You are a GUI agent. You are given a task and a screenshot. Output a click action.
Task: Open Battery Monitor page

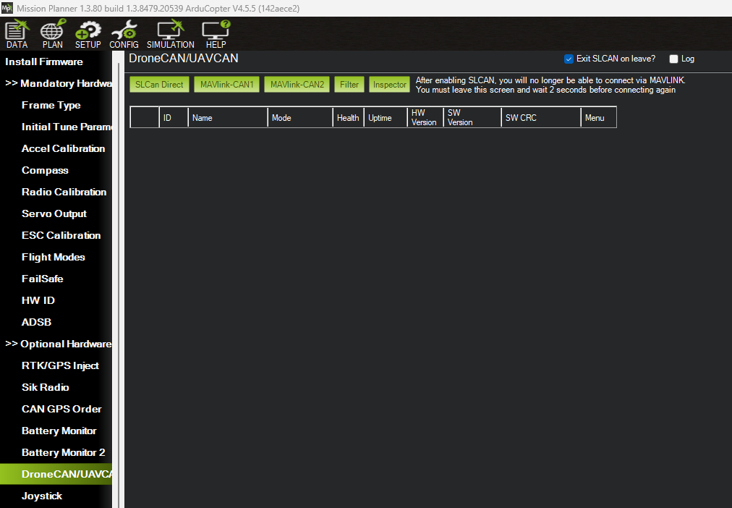pos(59,431)
